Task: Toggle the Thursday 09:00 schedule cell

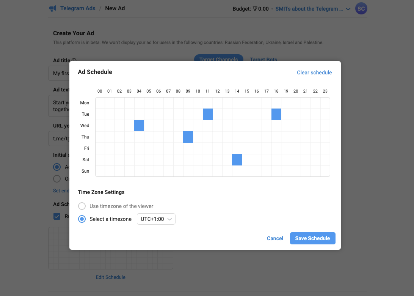Action: (x=188, y=137)
